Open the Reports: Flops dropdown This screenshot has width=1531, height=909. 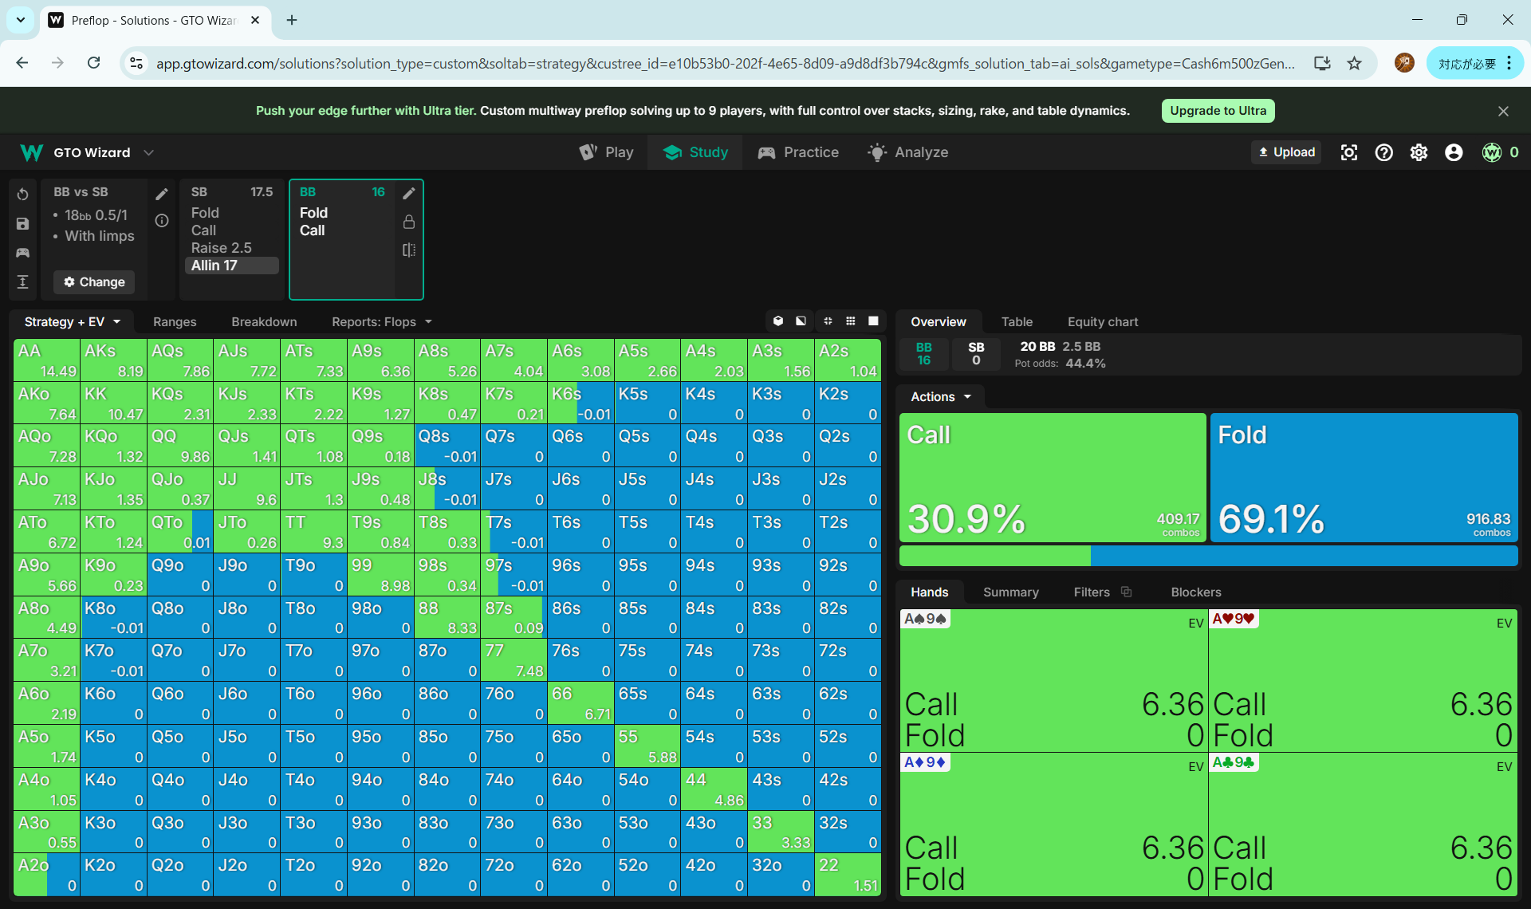click(382, 321)
